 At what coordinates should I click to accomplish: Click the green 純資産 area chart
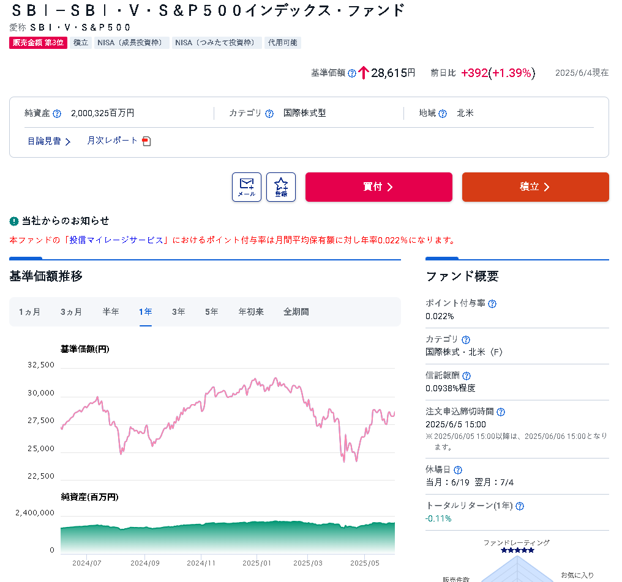point(228,537)
